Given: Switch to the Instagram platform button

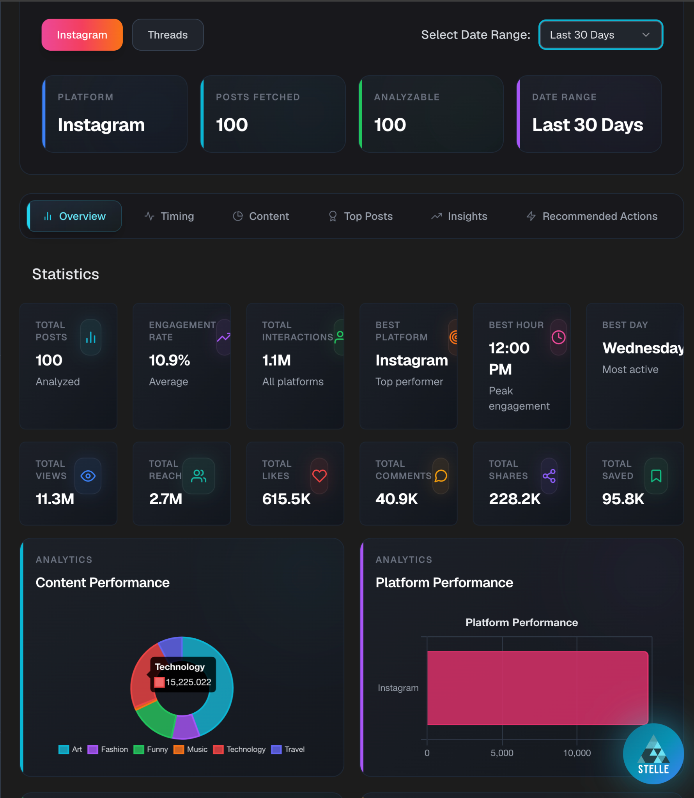Looking at the screenshot, I should [x=82, y=35].
